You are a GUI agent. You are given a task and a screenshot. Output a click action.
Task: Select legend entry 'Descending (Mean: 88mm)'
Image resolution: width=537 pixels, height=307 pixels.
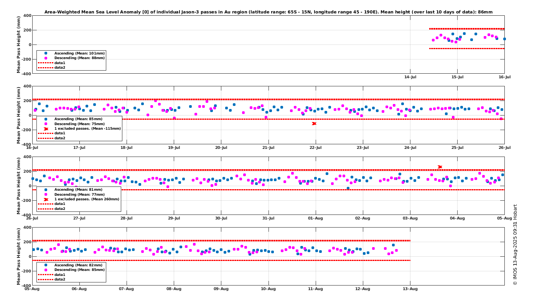coord(80,58)
